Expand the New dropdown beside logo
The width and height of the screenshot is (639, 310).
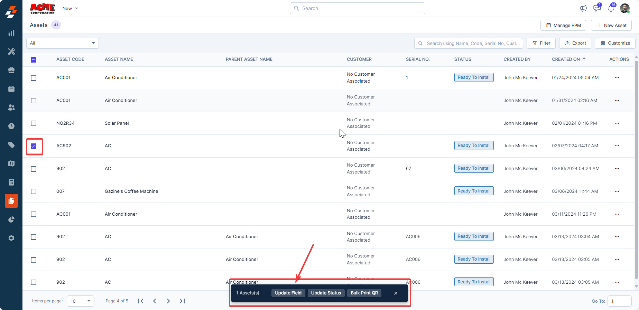(x=70, y=8)
